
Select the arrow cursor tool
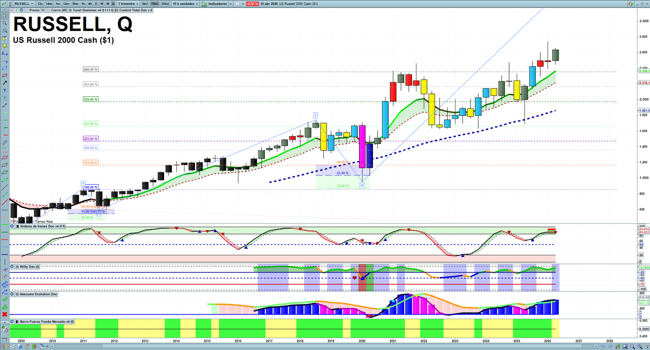point(4,16)
